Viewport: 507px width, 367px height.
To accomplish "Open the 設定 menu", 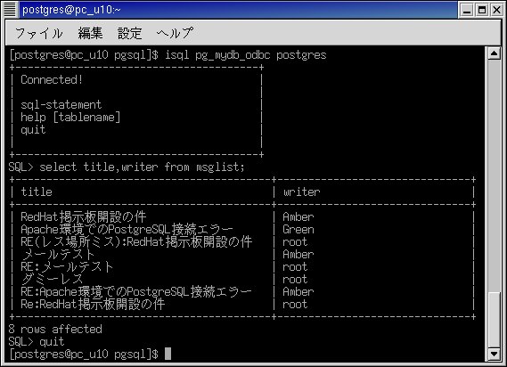I will tap(130, 33).
